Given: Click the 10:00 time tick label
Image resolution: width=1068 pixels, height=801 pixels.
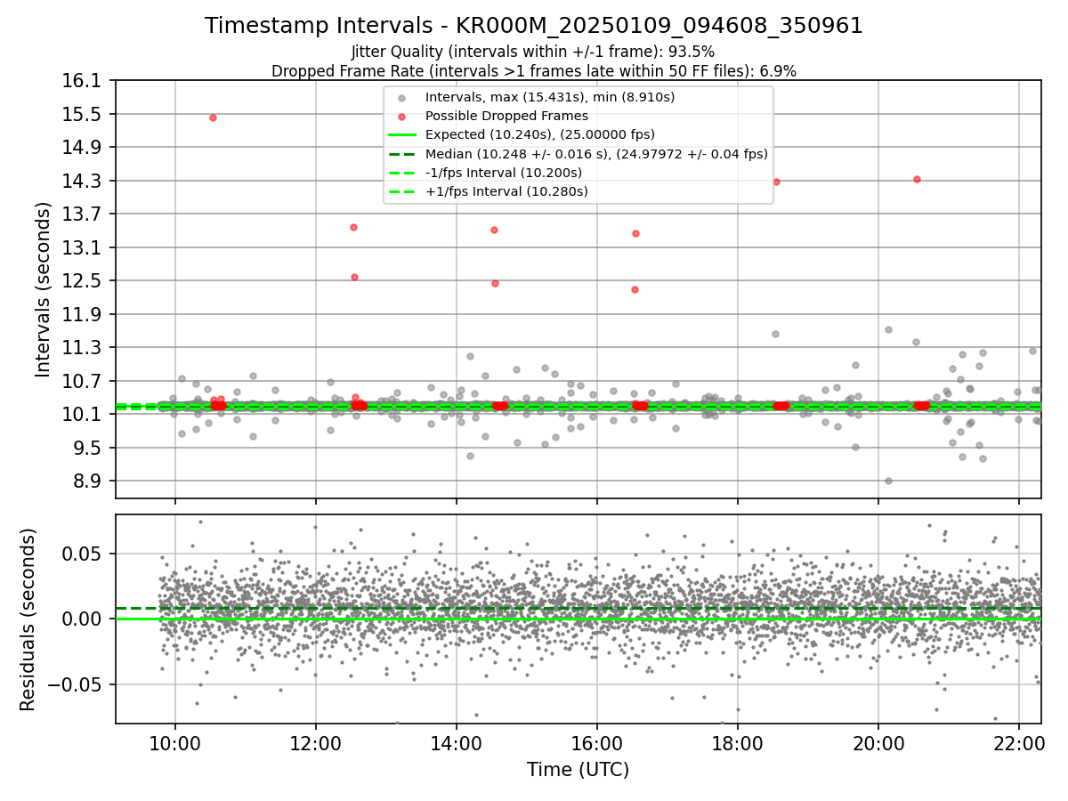Looking at the screenshot, I should [174, 744].
